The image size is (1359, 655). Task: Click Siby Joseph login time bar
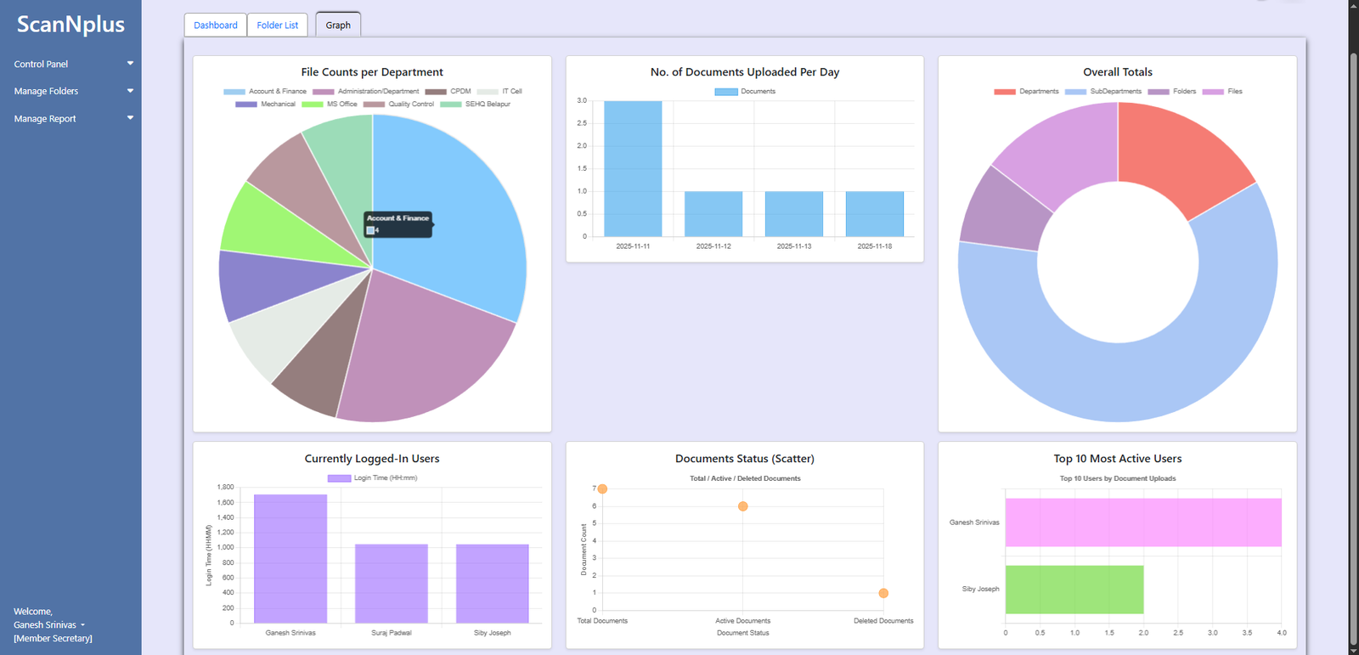[493, 584]
